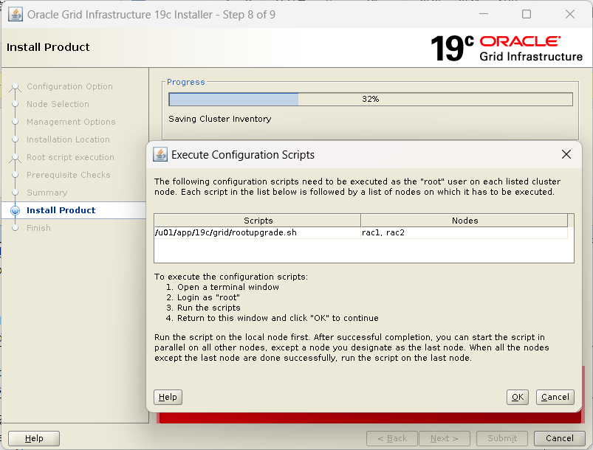Select the rac1, rac2 nodes cell
593x450 pixels.
click(x=465, y=232)
